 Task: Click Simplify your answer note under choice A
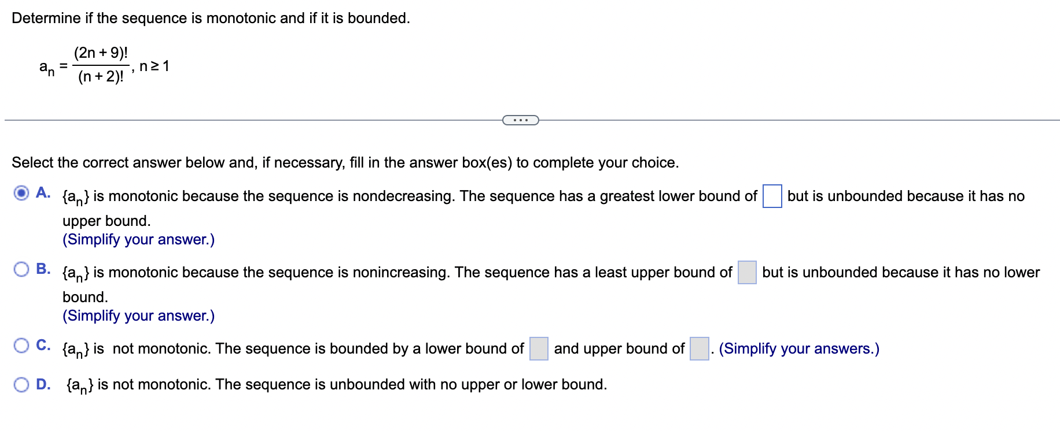138,239
